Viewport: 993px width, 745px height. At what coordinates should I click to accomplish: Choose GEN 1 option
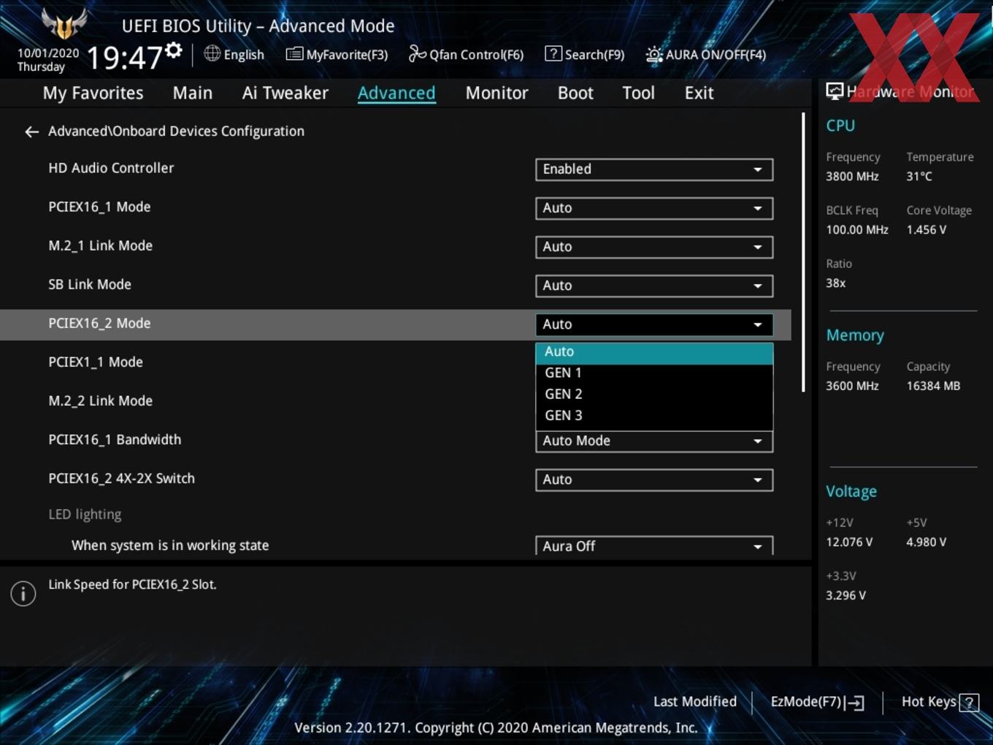654,373
